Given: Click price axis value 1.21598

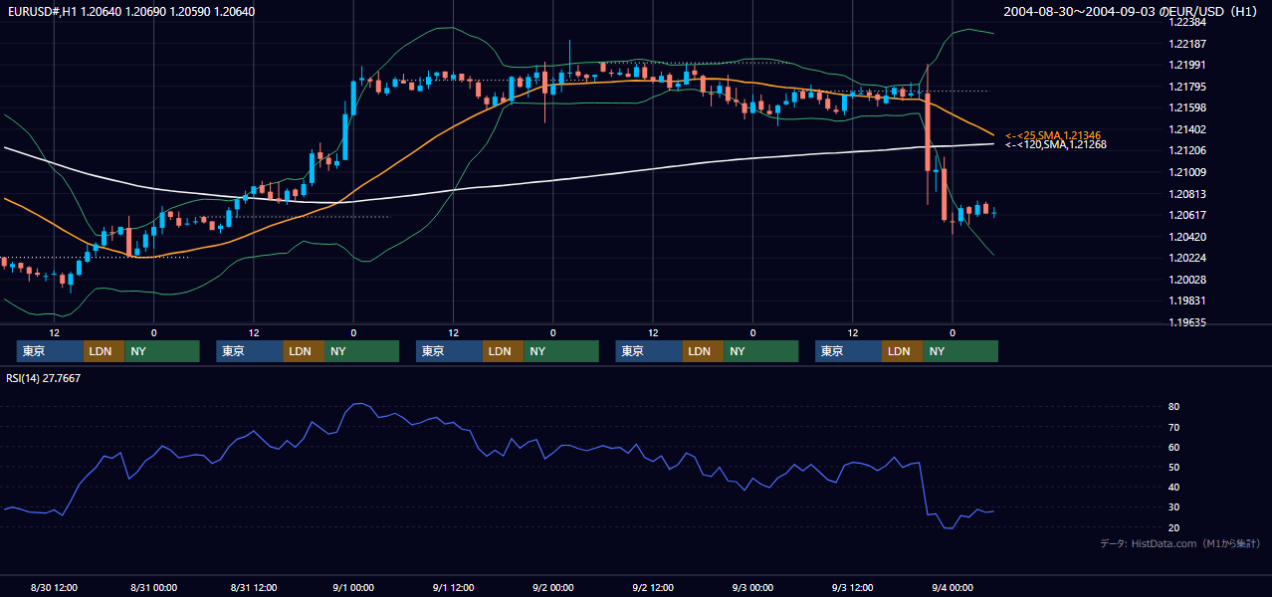Looking at the screenshot, I should coord(1188,107).
